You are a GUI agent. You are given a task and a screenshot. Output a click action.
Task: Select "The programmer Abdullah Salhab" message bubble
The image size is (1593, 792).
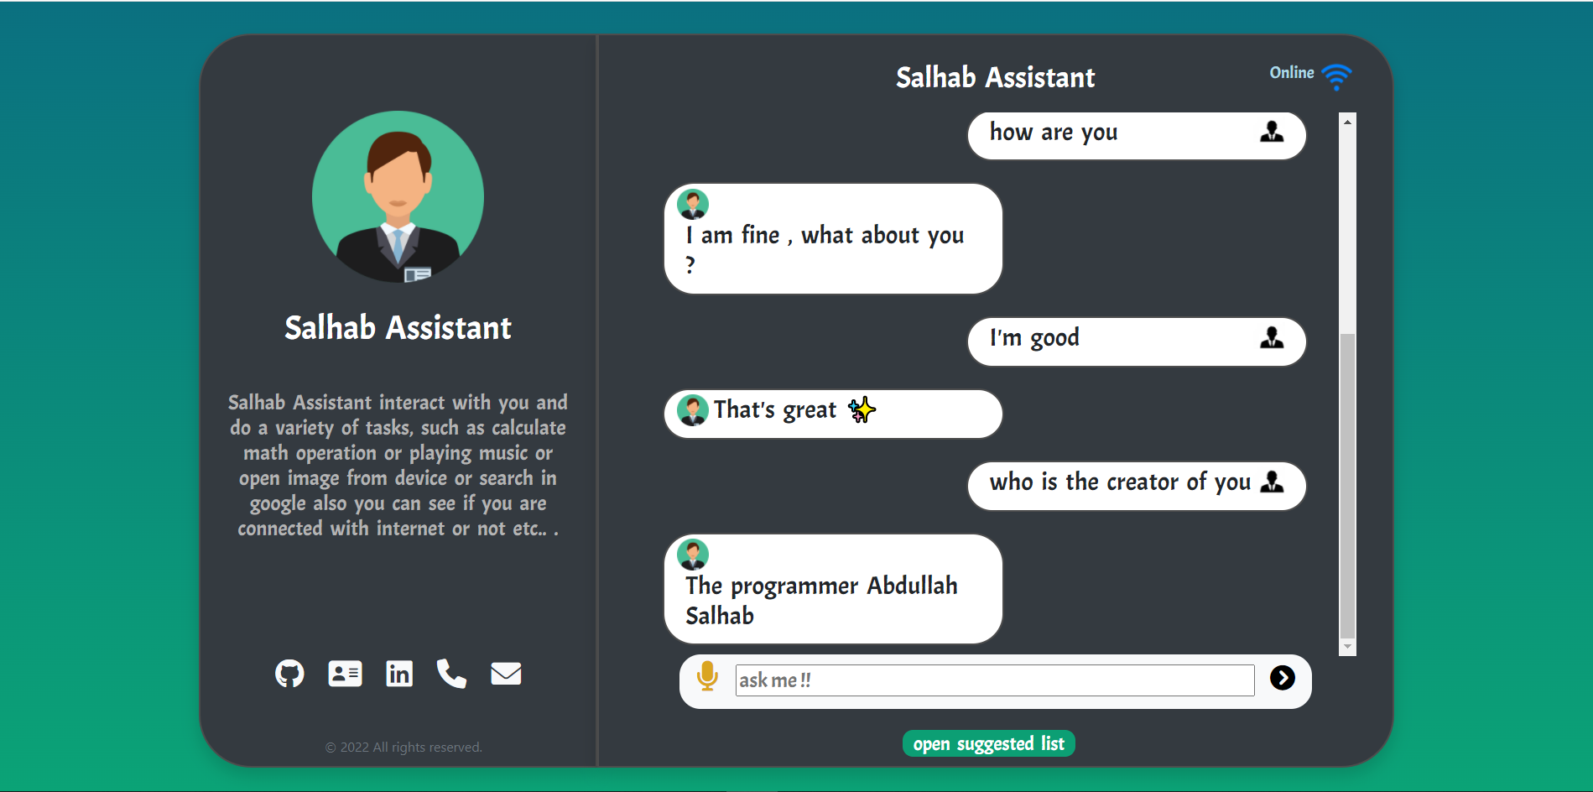[832, 588]
